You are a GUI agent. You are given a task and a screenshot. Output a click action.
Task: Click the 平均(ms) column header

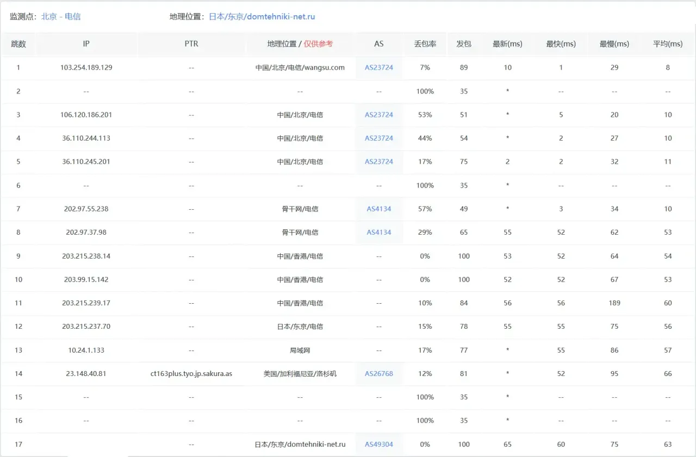668,44
